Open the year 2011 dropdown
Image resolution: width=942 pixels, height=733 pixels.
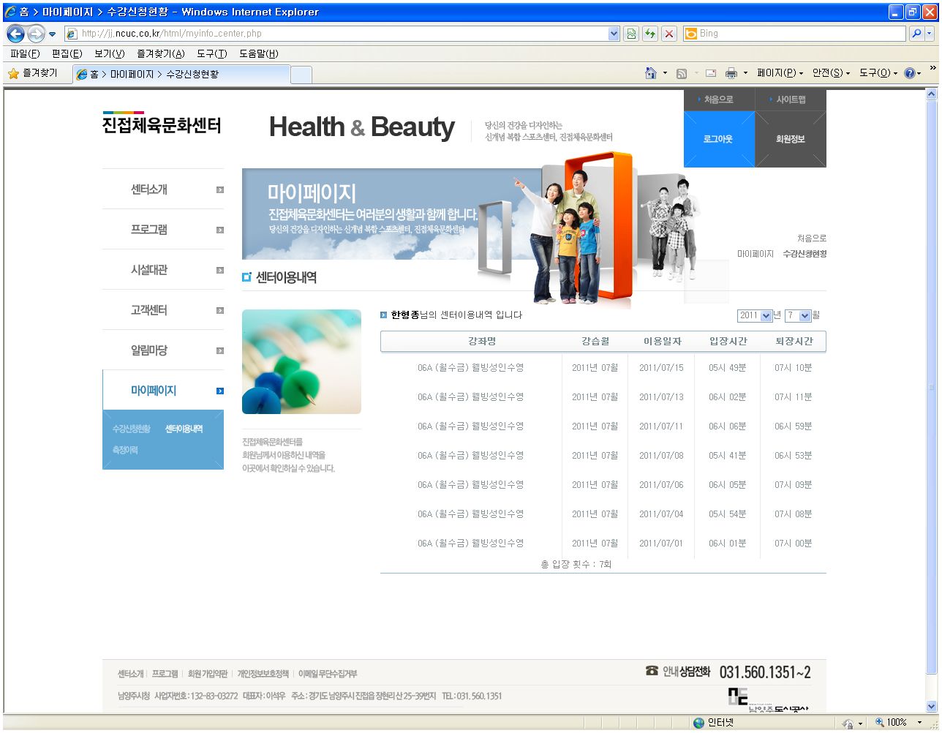pyautogui.click(x=766, y=316)
